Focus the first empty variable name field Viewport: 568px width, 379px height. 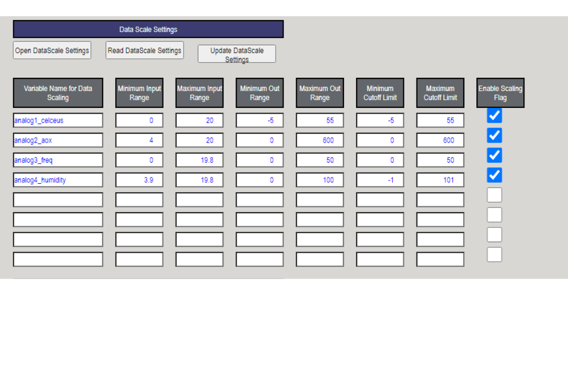click(58, 200)
